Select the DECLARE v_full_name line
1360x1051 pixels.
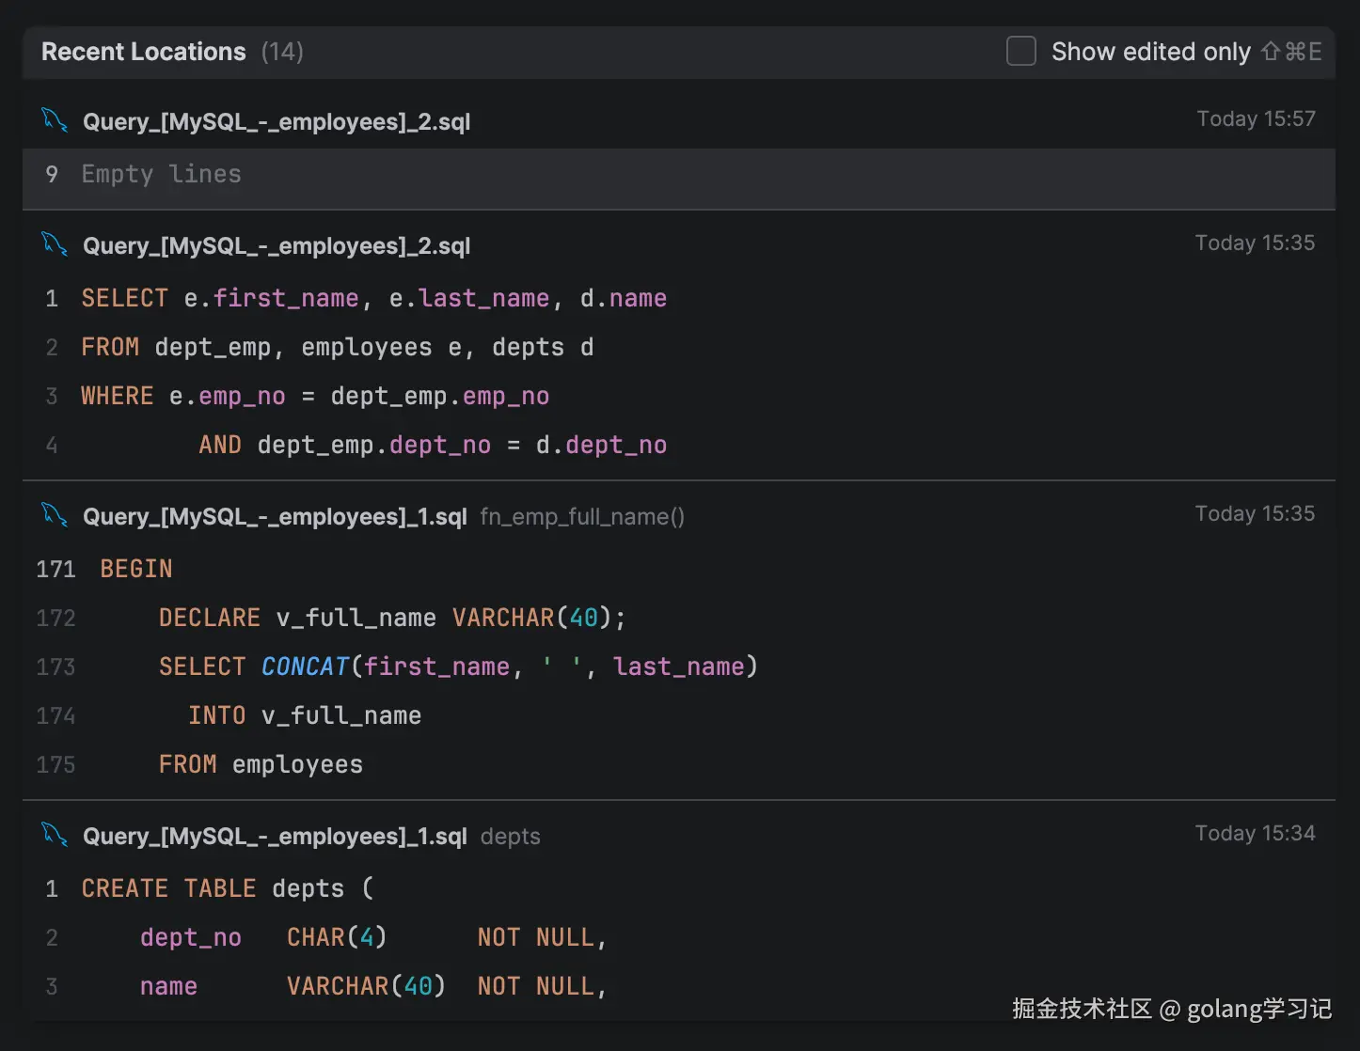[391, 619]
